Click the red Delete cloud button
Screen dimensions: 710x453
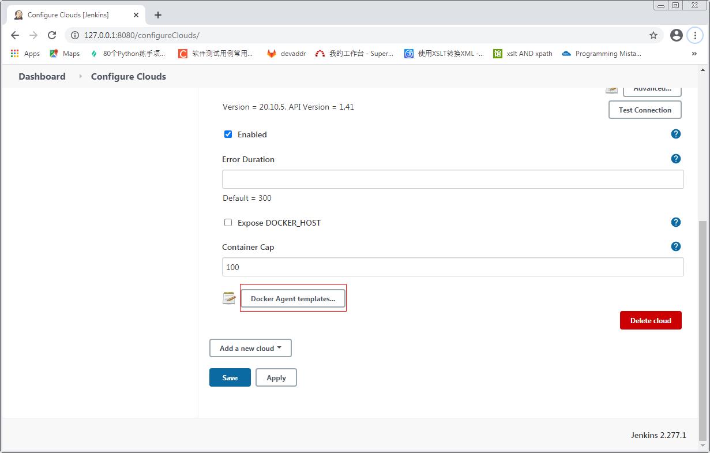tap(651, 320)
